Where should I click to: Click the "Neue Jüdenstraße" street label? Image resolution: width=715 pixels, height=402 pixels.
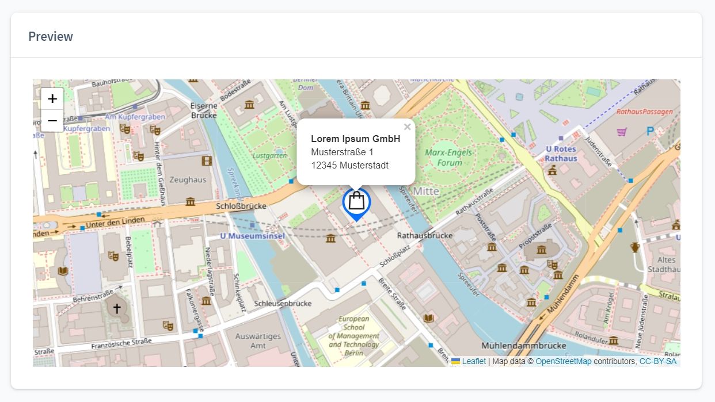click(641, 322)
